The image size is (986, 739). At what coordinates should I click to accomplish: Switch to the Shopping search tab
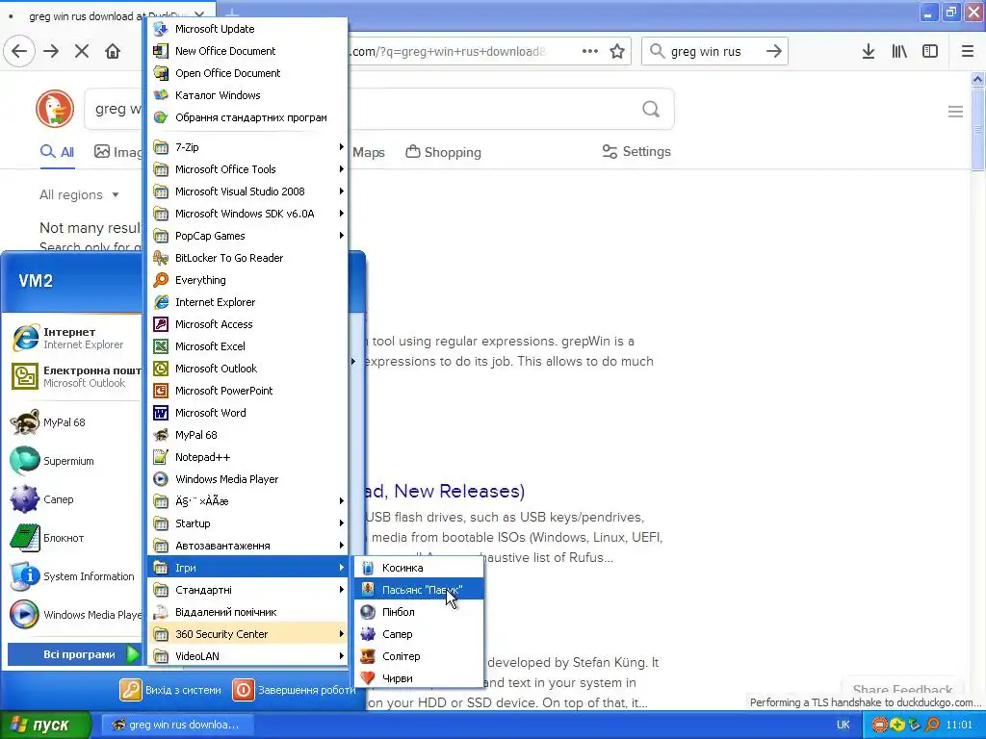443,152
